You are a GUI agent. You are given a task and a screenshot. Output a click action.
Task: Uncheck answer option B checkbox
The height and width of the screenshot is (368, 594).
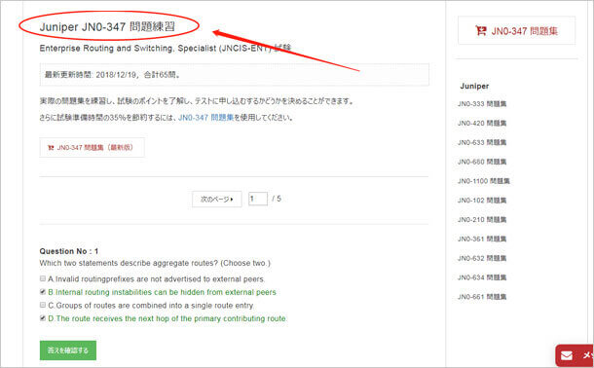pos(43,292)
